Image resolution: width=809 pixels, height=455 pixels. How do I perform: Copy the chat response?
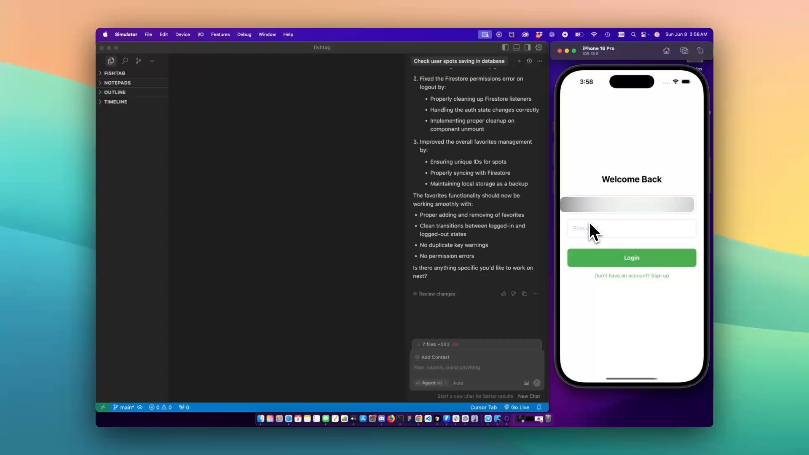tap(524, 294)
